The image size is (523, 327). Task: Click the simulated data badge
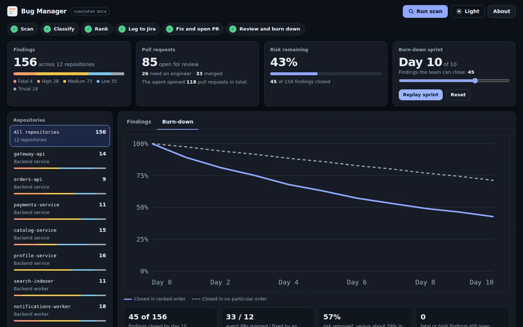click(90, 11)
